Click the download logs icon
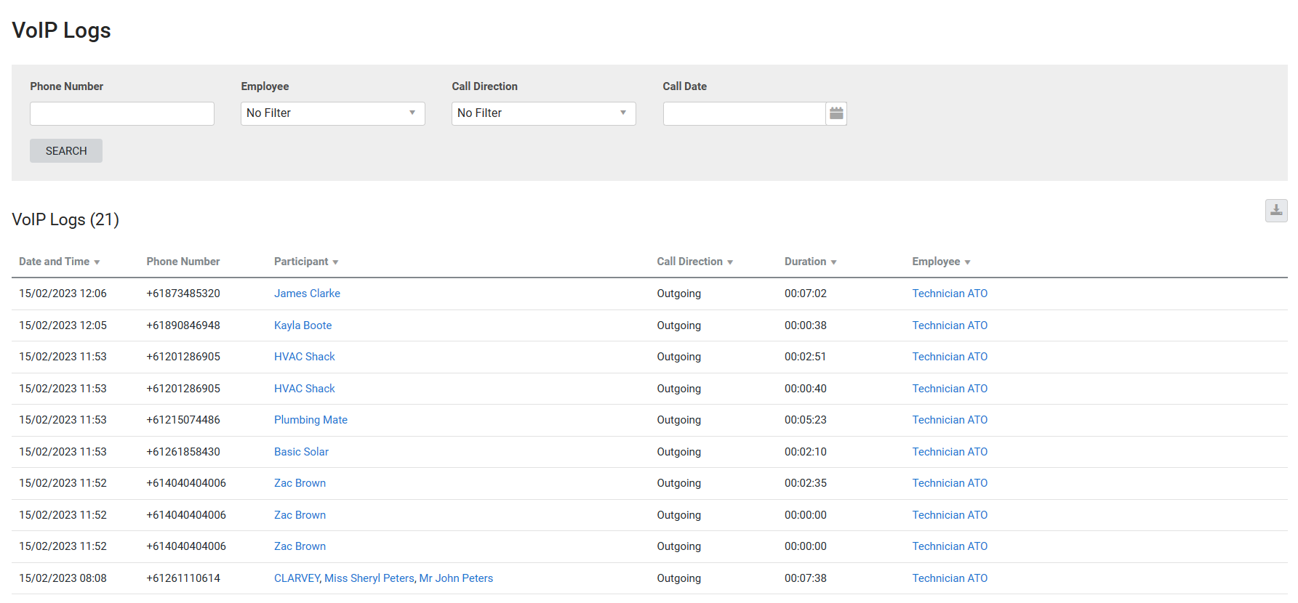Image resolution: width=1298 pixels, height=603 pixels. (x=1275, y=211)
